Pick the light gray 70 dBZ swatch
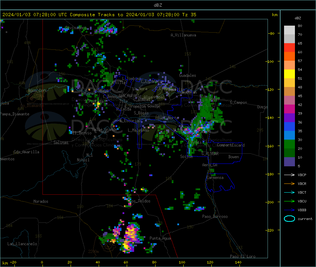The image size is (316, 267). tap(289, 30)
